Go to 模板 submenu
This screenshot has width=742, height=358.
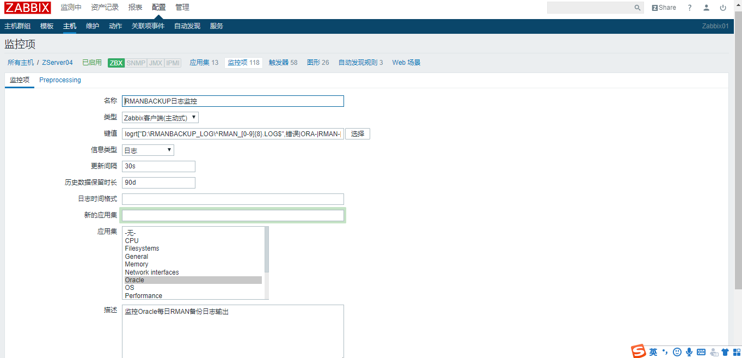[47, 26]
